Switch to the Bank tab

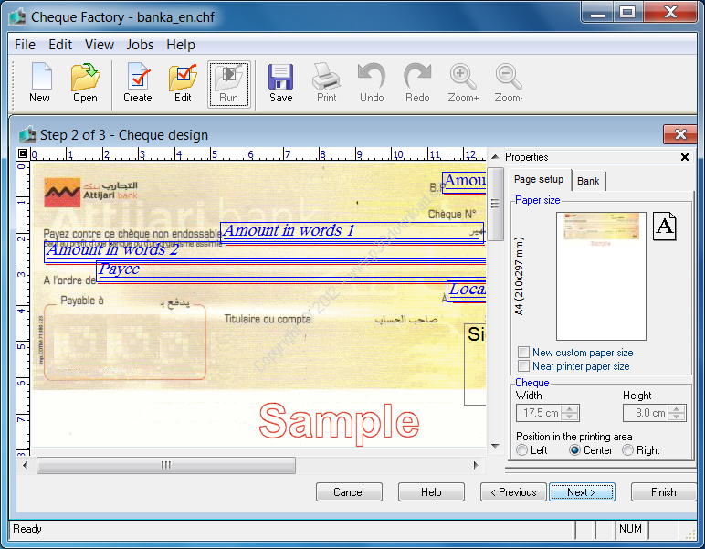(588, 181)
